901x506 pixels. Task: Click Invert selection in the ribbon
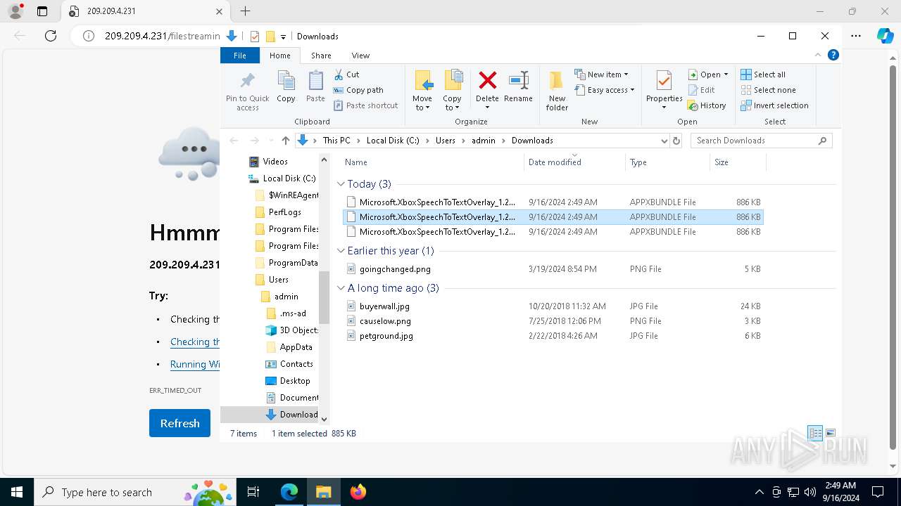click(x=774, y=105)
